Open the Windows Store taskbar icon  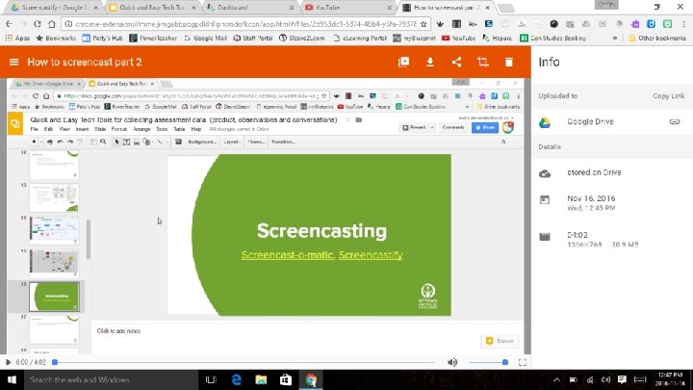tap(286, 379)
